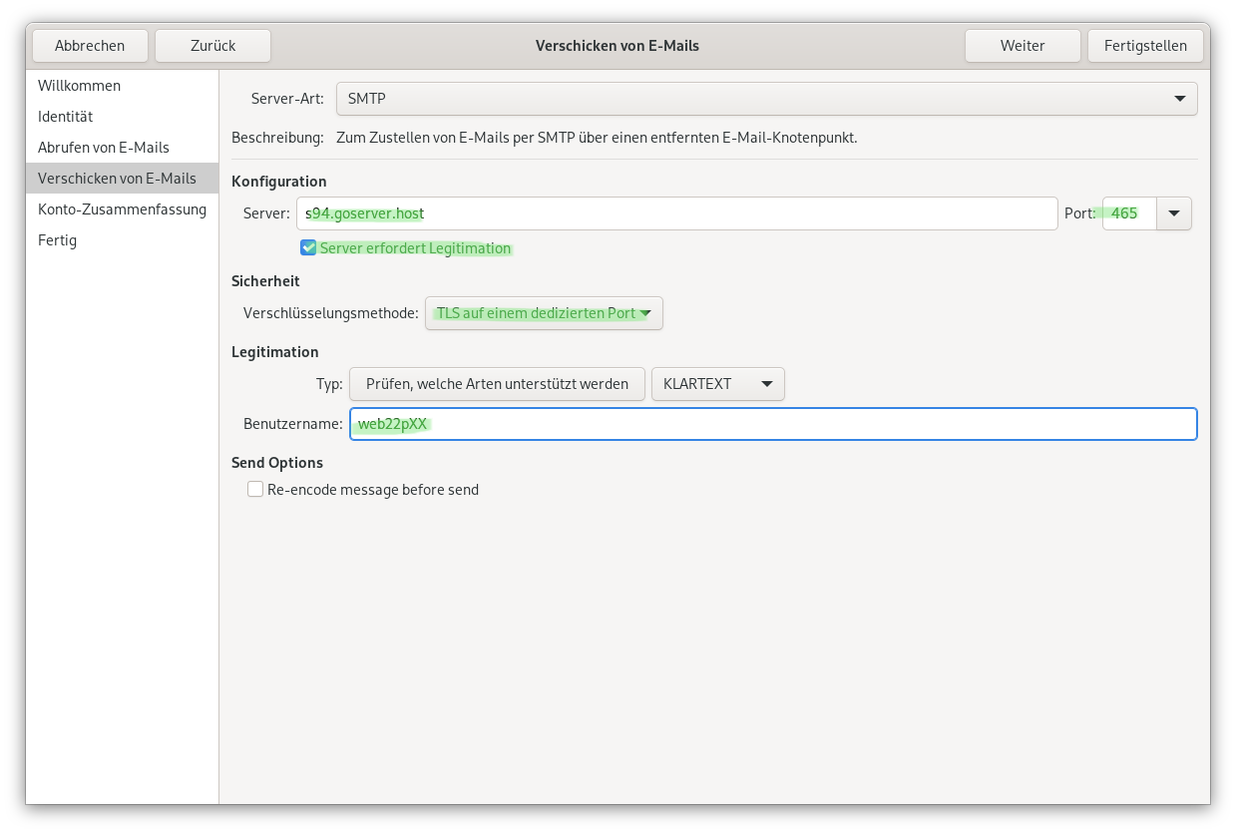Open the KLARTEXT authentication type dropdown
This screenshot has height=833, width=1236.
717,384
